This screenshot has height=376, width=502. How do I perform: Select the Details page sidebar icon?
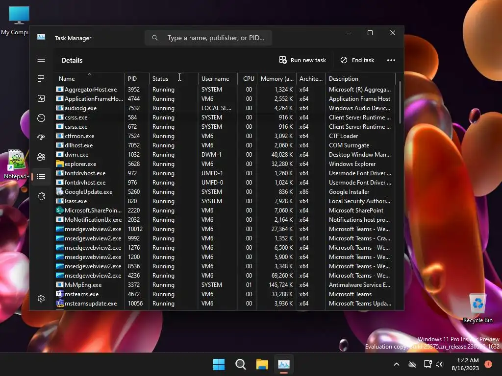pos(41,176)
